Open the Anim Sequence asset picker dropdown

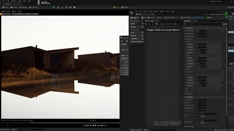210,120
